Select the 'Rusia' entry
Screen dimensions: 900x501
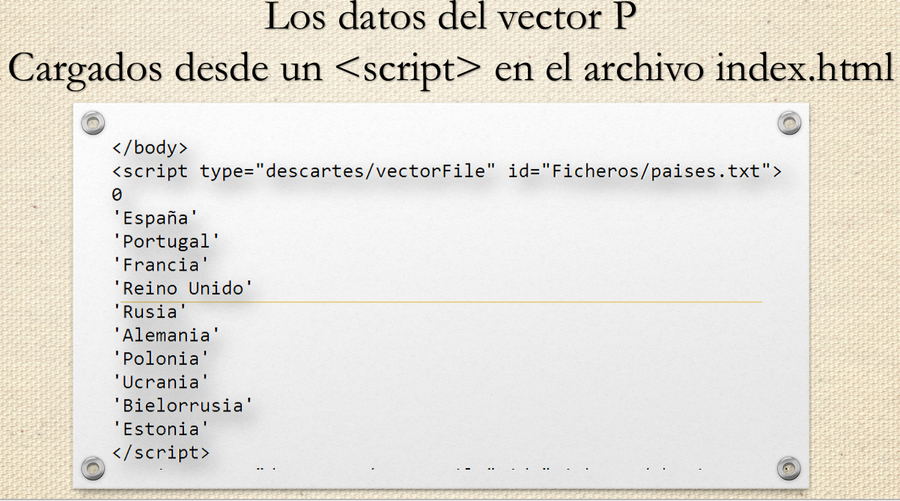coord(150,311)
